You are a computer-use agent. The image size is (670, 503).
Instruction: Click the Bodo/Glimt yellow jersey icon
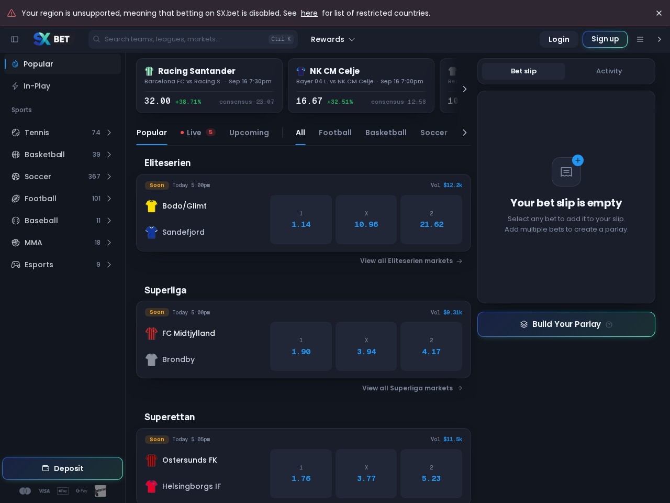coord(151,206)
